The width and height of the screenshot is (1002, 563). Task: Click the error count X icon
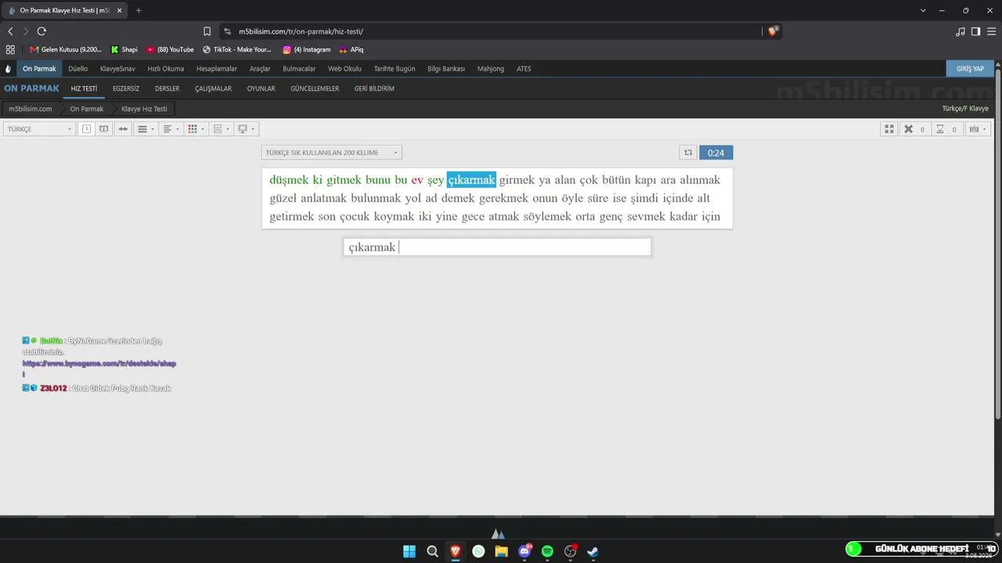(x=908, y=129)
